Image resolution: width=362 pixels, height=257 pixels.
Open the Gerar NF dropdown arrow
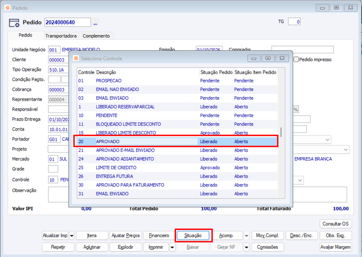tap(247, 247)
